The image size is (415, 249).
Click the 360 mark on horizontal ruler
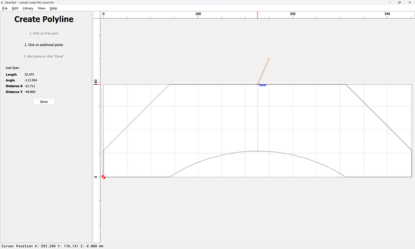pos(292,14)
